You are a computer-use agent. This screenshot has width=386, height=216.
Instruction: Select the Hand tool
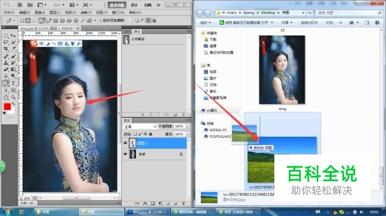pos(6,97)
